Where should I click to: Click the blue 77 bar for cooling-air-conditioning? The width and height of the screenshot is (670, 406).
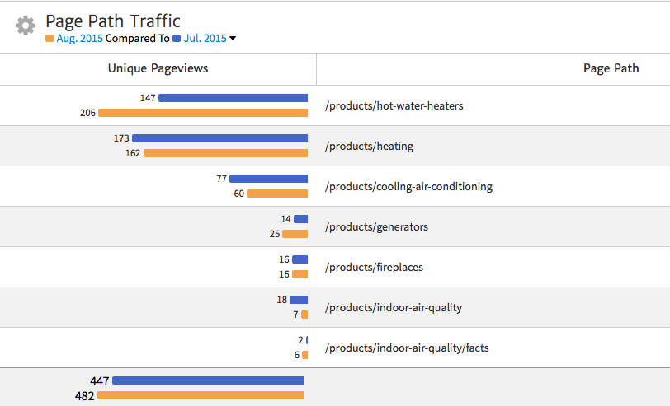(x=268, y=179)
